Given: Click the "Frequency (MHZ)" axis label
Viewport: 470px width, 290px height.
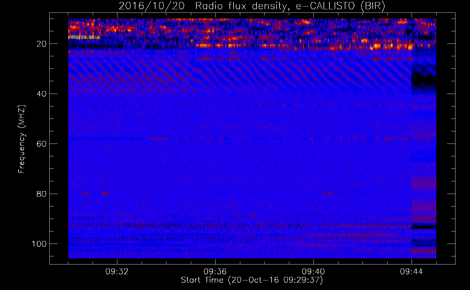Looking at the screenshot, I should click(22, 139).
